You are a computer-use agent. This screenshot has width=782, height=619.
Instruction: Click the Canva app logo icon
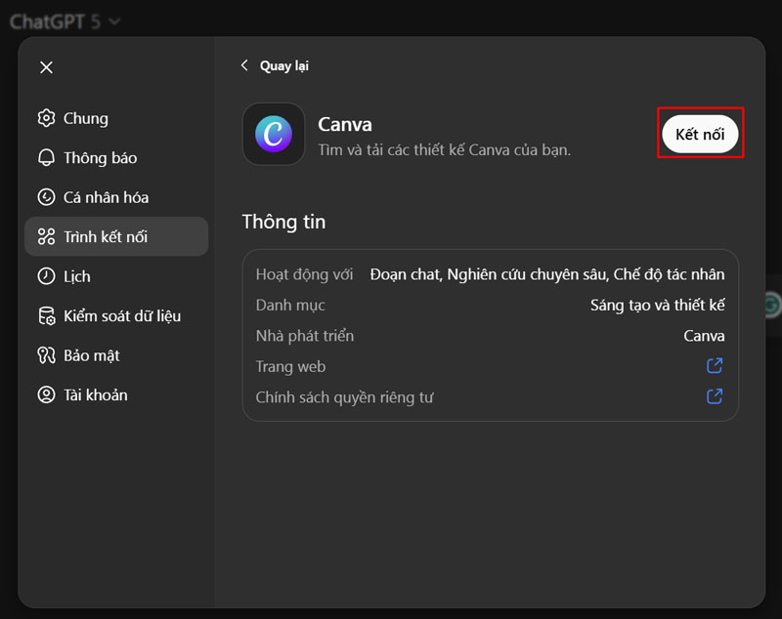point(273,135)
